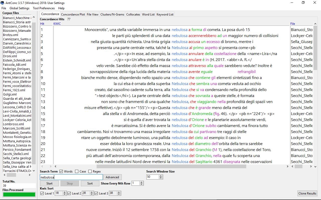The width and height of the screenshot is (321, 200).
Task: Step up the Level 1 sort position
Action: 65,192
